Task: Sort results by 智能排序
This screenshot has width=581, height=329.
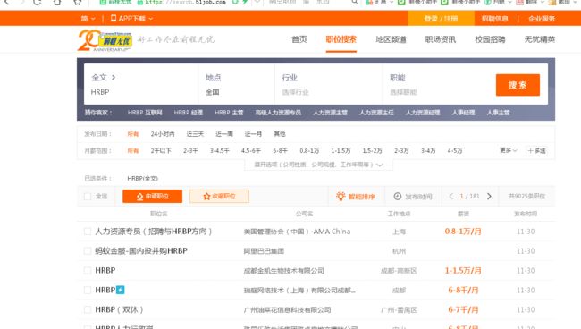Action: [356, 197]
